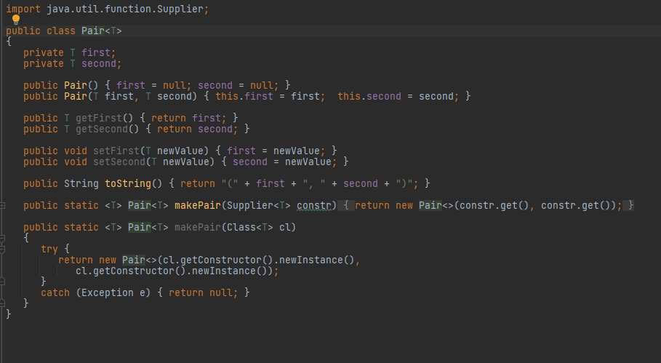661x363 pixels.
Task: Click Supplier in the import statement
Action: pyautogui.click(x=180, y=9)
